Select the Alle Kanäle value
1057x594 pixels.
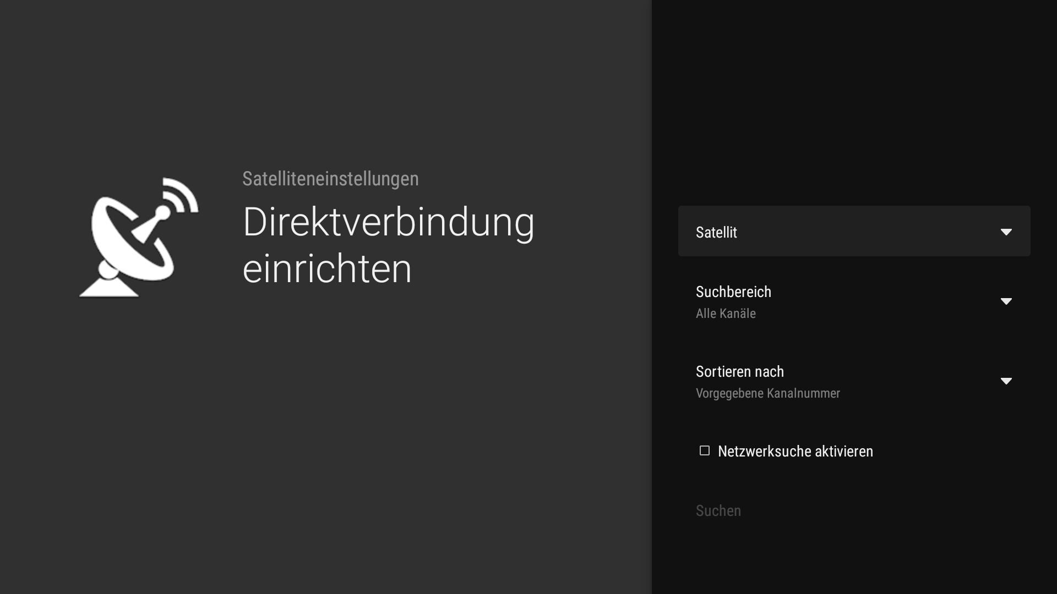click(x=726, y=313)
